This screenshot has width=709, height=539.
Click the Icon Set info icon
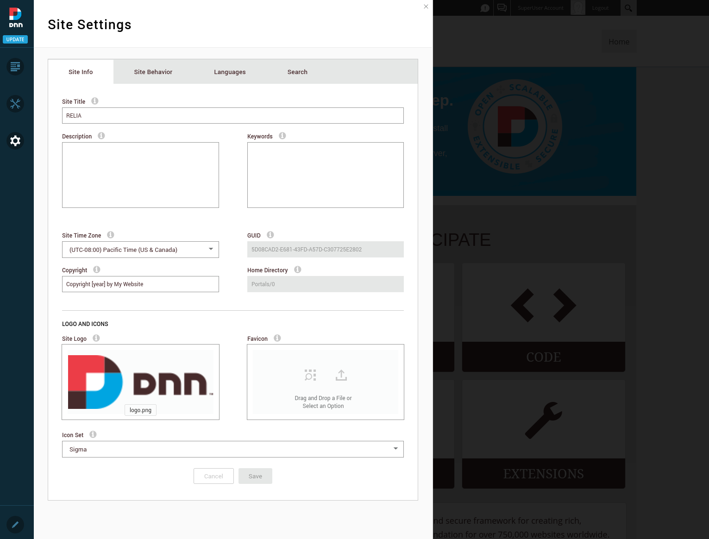(x=93, y=434)
